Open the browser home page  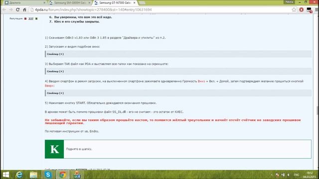coord(24,9)
